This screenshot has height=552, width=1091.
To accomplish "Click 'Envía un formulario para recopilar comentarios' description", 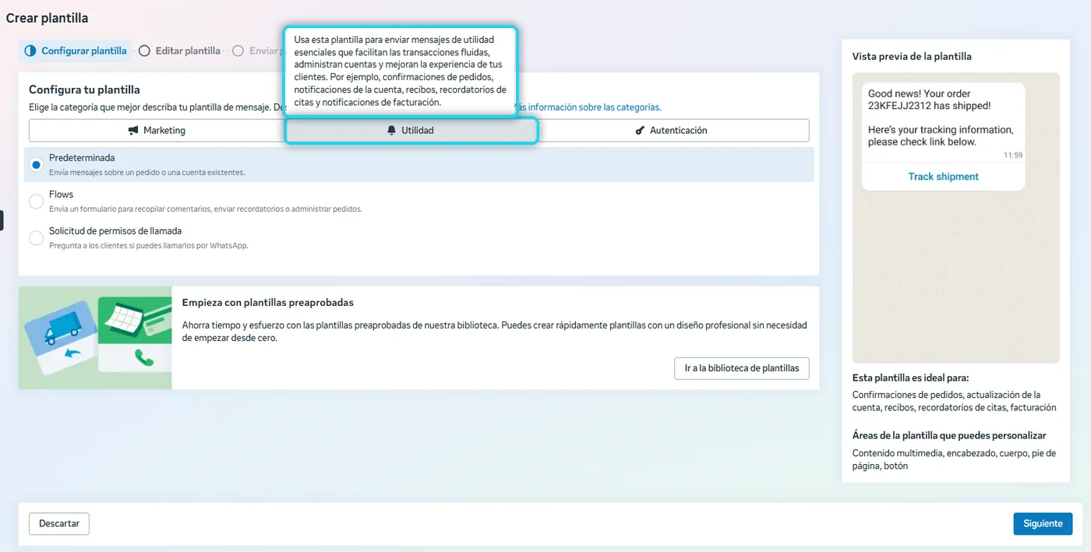I will click(206, 209).
